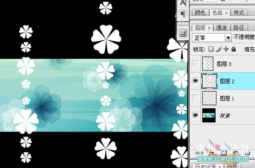Add layer mask icon

[x=223, y=153]
